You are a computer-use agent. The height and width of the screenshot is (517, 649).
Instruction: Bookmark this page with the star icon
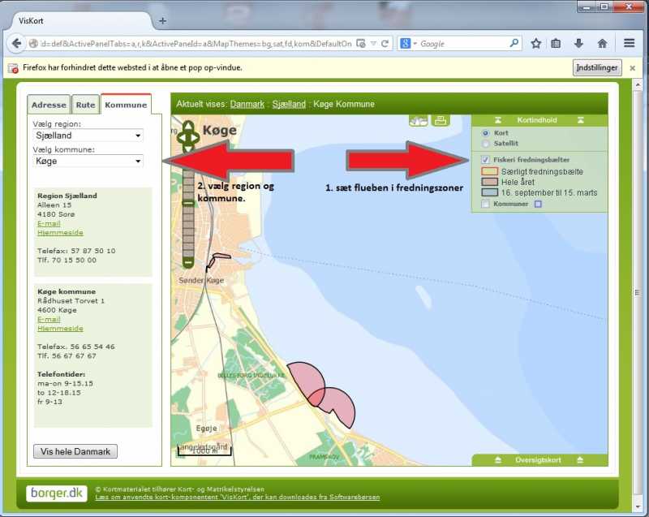[x=536, y=43]
